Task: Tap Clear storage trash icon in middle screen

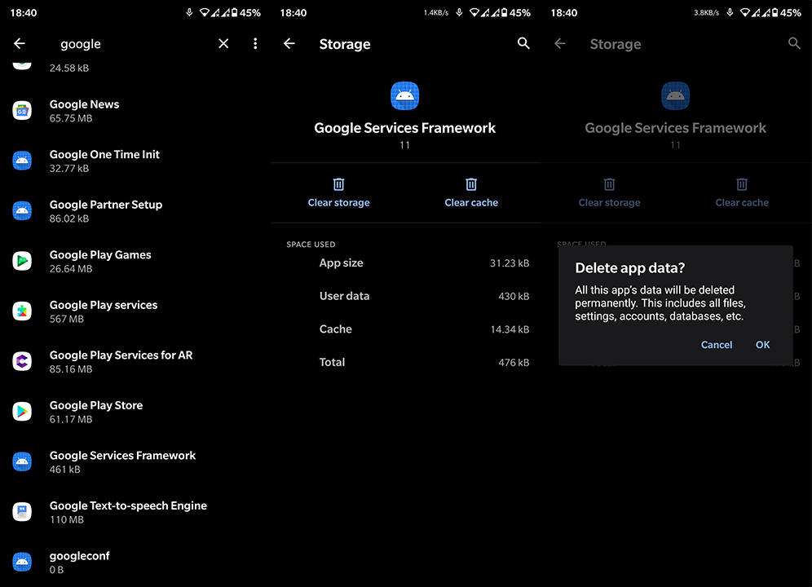Action: [338, 184]
